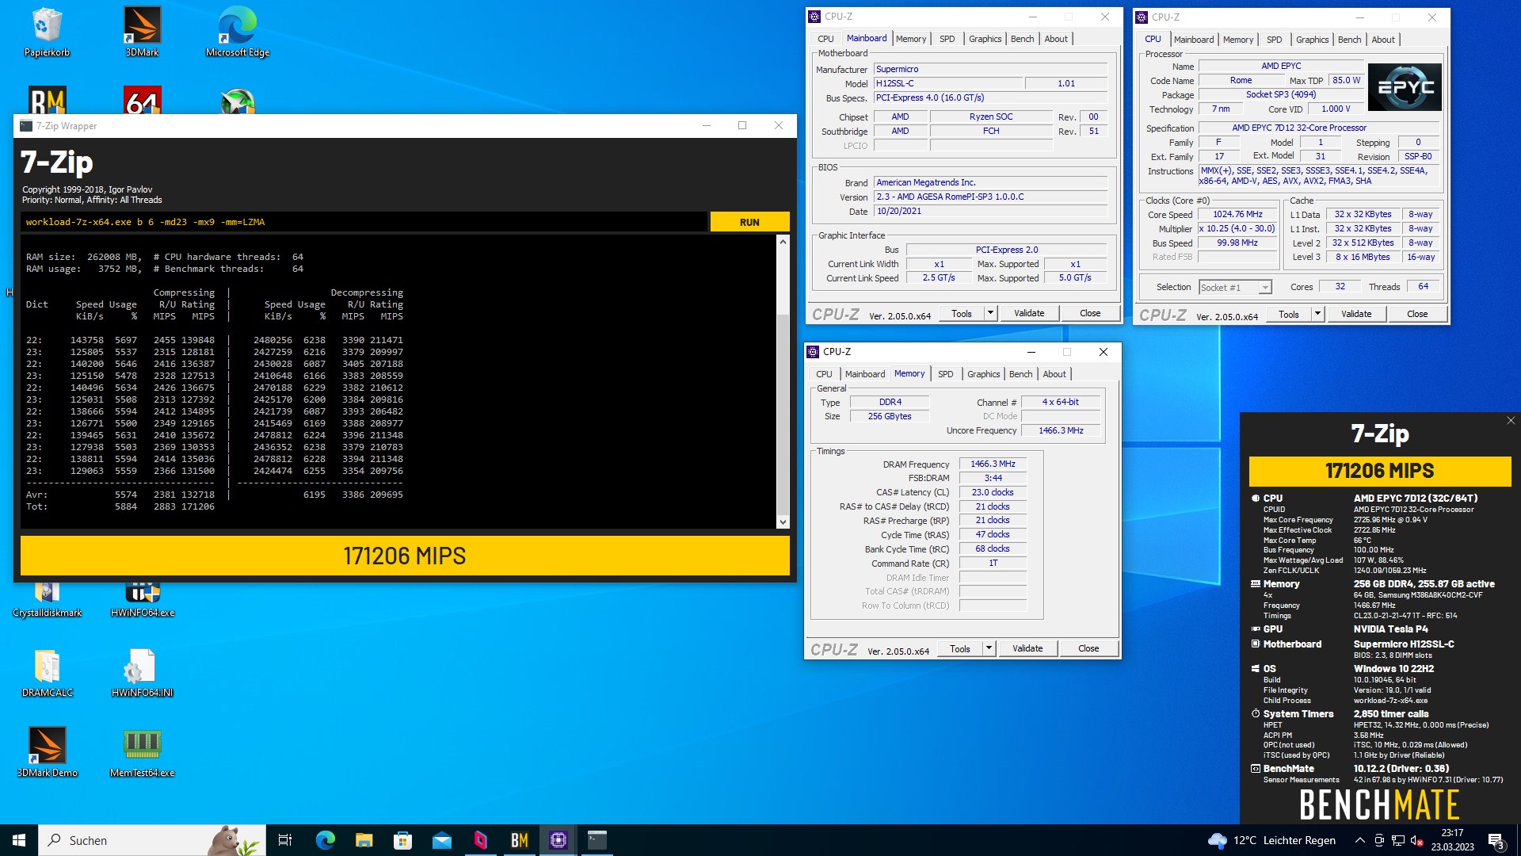1521x856 pixels.
Task: Open About tab in Memory CPU-Z window
Action: tap(1054, 374)
